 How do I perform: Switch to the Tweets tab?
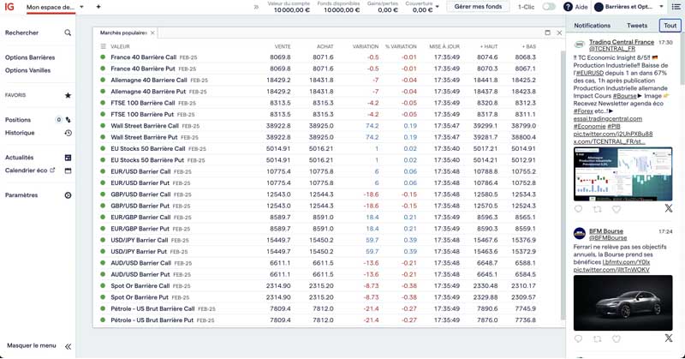click(637, 26)
